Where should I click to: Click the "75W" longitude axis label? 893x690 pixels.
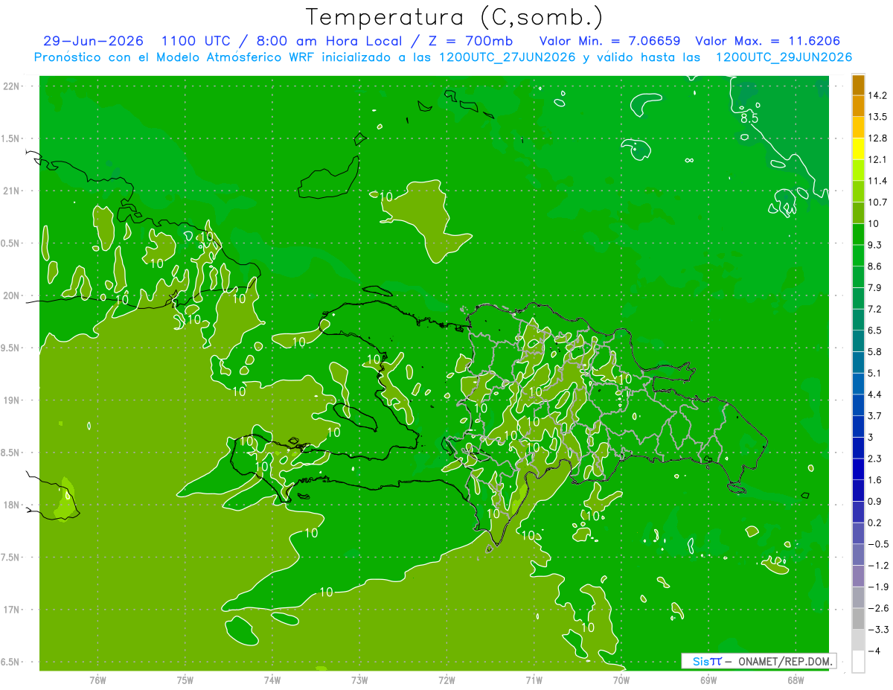pyautogui.click(x=185, y=680)
